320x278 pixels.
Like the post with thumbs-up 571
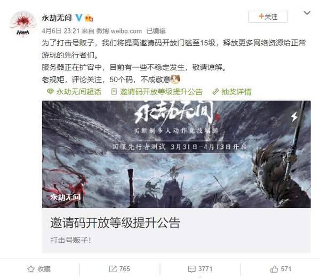[x=281, y=269]
